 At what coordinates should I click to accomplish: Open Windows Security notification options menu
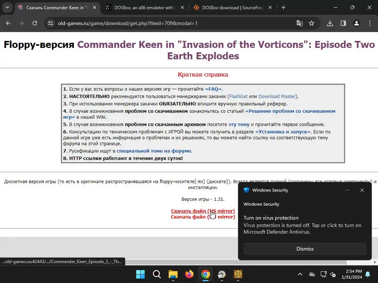pos(347,190)
